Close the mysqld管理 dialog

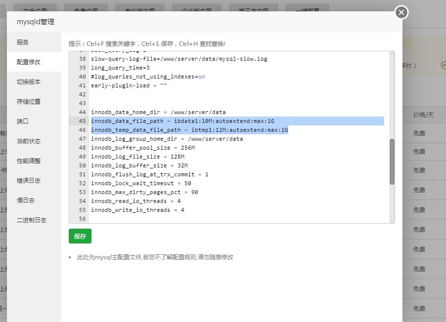point(401,12)
